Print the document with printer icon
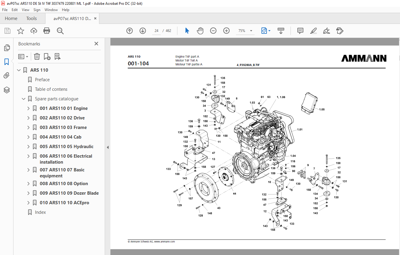 tap(47, 31)
